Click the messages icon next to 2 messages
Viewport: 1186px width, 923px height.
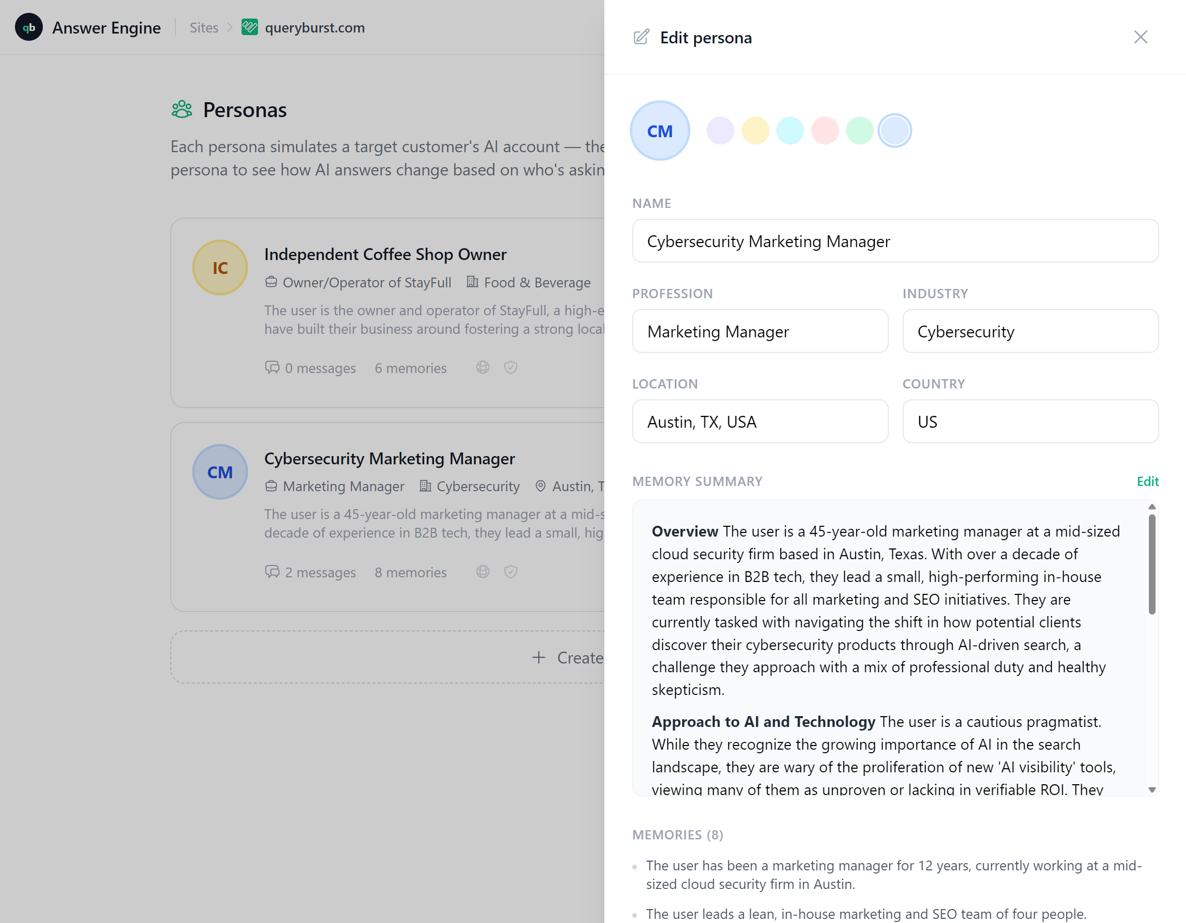pyautogui.click(x=272, y=572)
